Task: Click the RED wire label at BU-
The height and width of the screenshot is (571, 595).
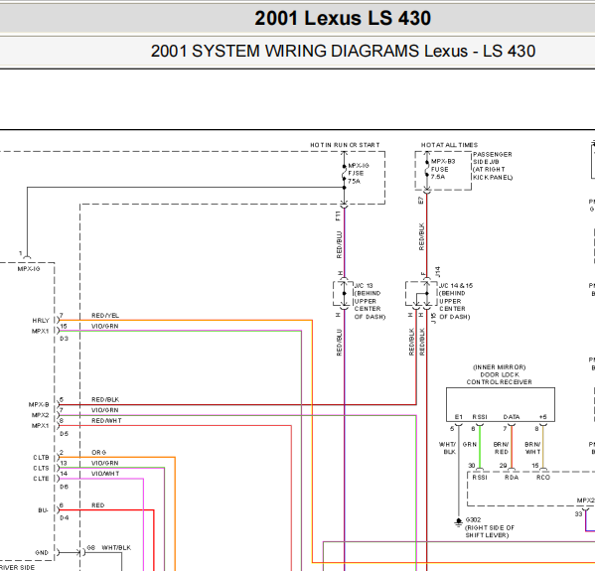Action: (97, 505)
